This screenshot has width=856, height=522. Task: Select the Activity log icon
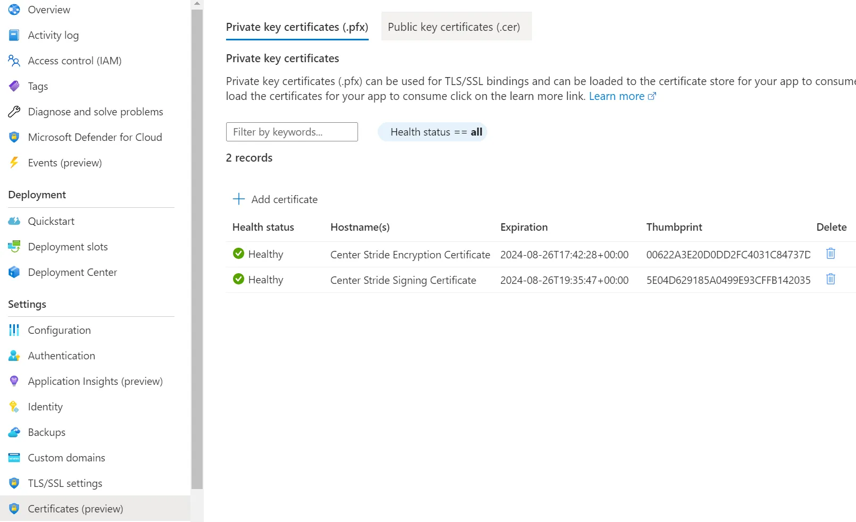[x=14, y=35]
